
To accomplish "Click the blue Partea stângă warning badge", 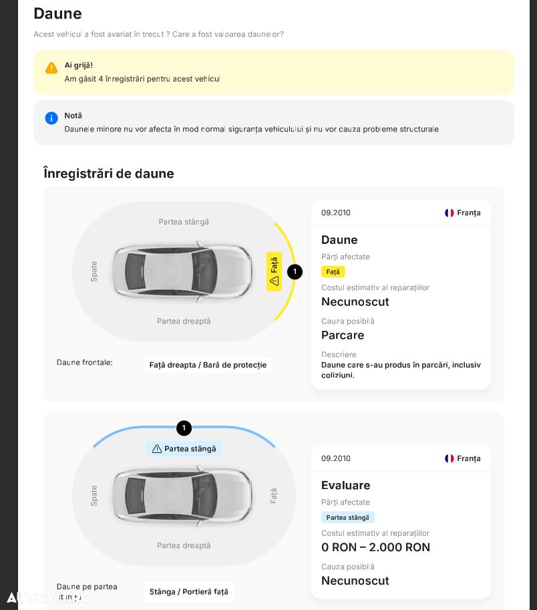I will point(184,449).
